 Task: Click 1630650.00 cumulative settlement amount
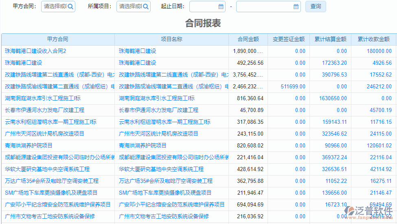pos(333,99)
